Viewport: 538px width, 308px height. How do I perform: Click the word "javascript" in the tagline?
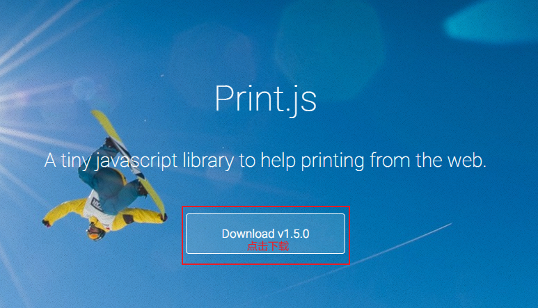(x=136, y=161)
